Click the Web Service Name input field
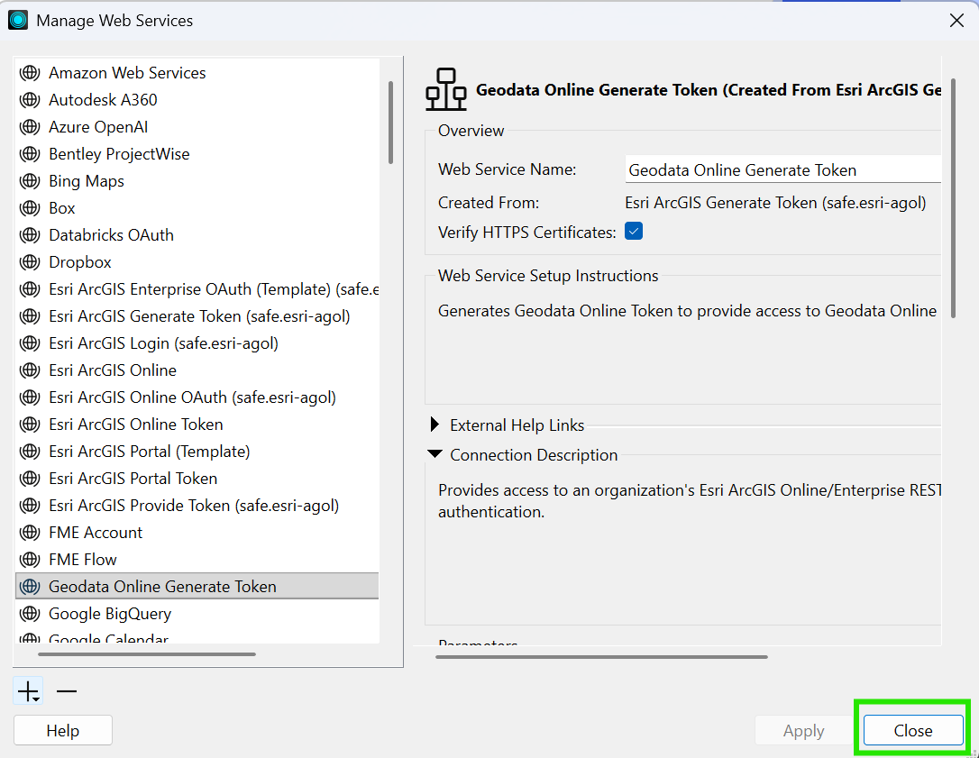Image resolution: width=979 pixels, height=758 pixels. [x=783, y=169]
